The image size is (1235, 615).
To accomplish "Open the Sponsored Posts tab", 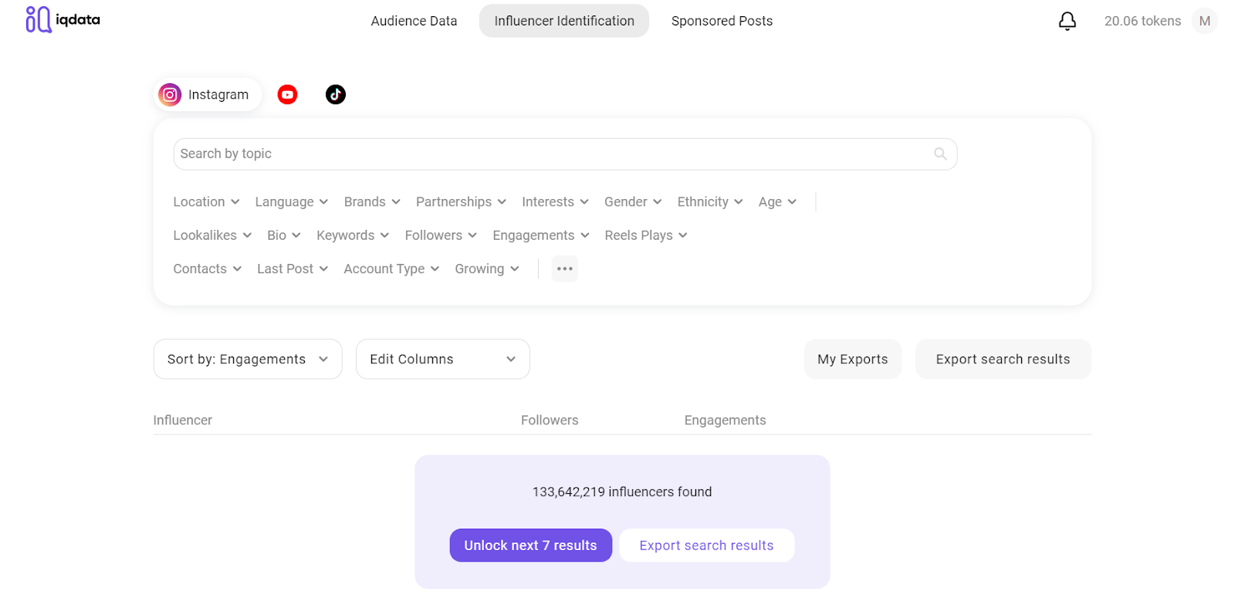I will 722,21.
